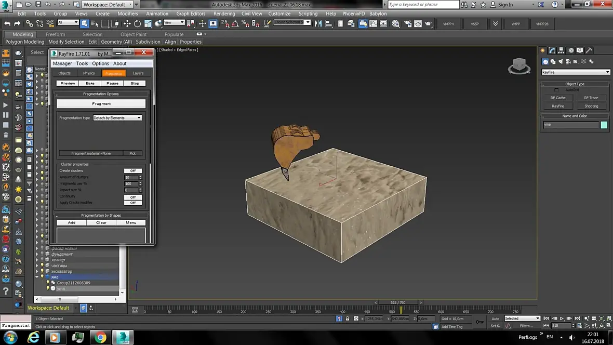Open Google Chrome from taskbar

coord(100,337)
